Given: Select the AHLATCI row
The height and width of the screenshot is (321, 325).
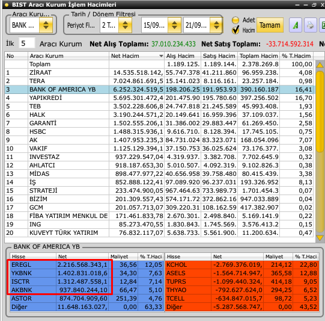Looking at the screenshot, I should (x=160, y=166).
